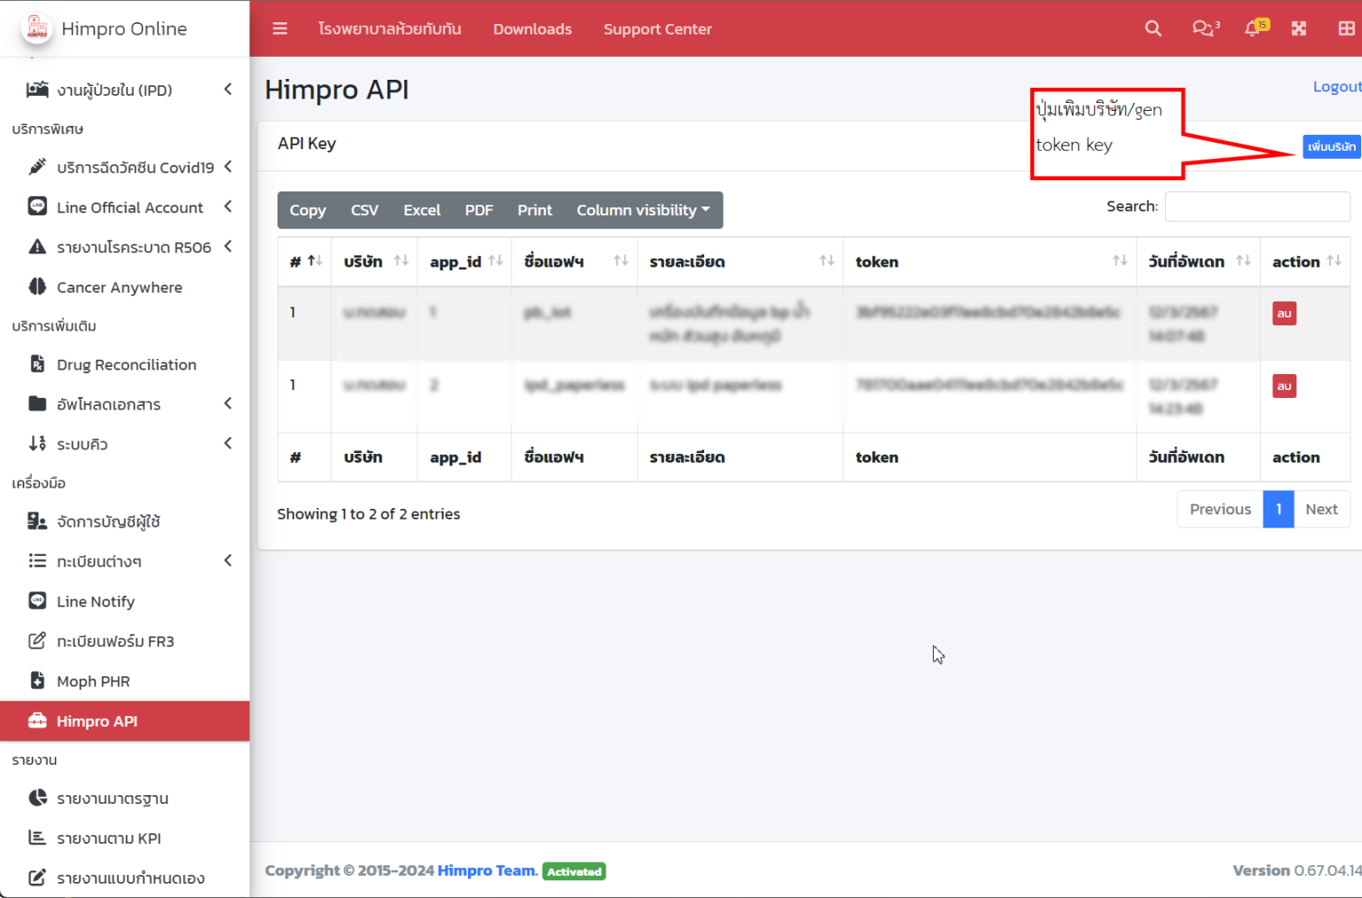This screenshot has height=898, width=1362.
Task: Click the fullscreen expand icon in the header
Action: click(1298, 28)
